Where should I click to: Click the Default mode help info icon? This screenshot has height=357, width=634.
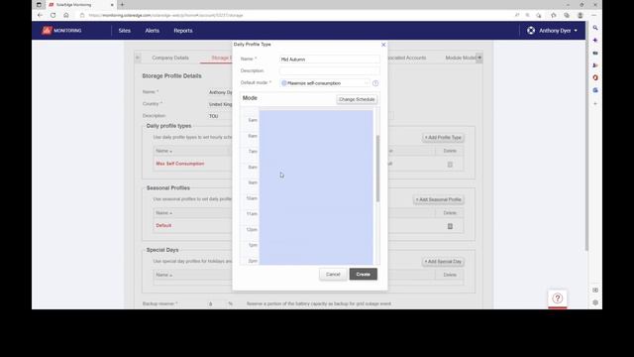click(375, 83)
